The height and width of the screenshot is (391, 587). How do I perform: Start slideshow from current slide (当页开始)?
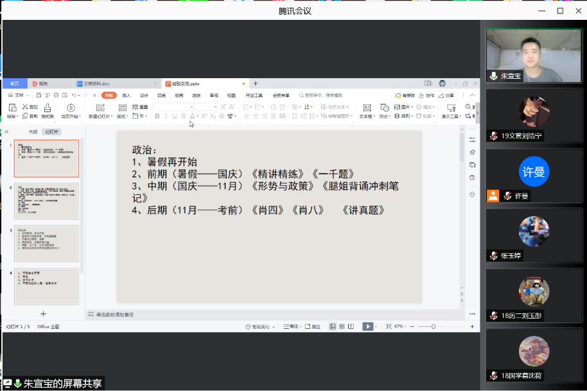click(x=71, y=108)
